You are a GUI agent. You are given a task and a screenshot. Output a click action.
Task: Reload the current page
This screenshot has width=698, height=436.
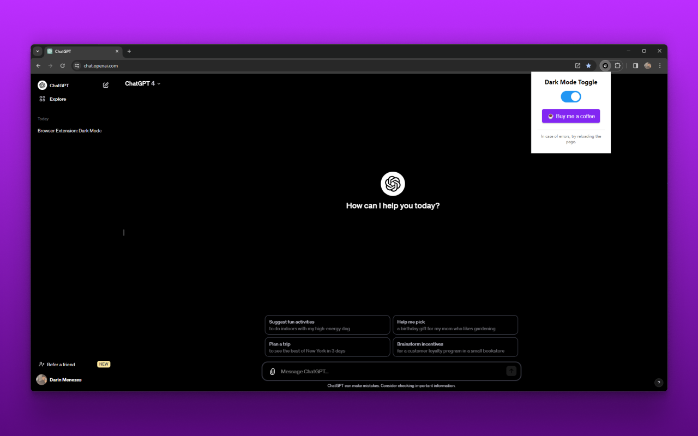[x=62, y=65]
